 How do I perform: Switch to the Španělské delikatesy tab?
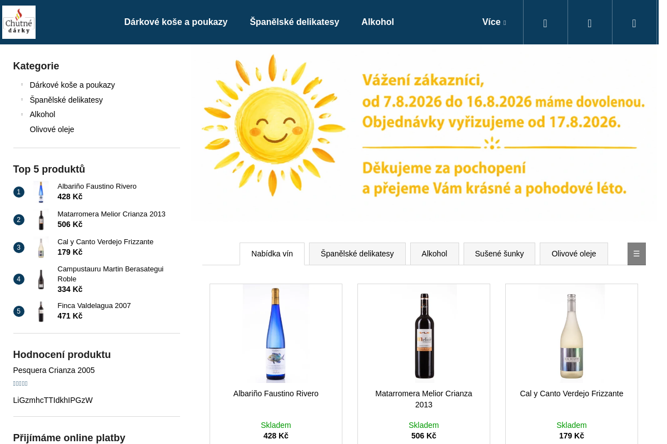(357, 254)
